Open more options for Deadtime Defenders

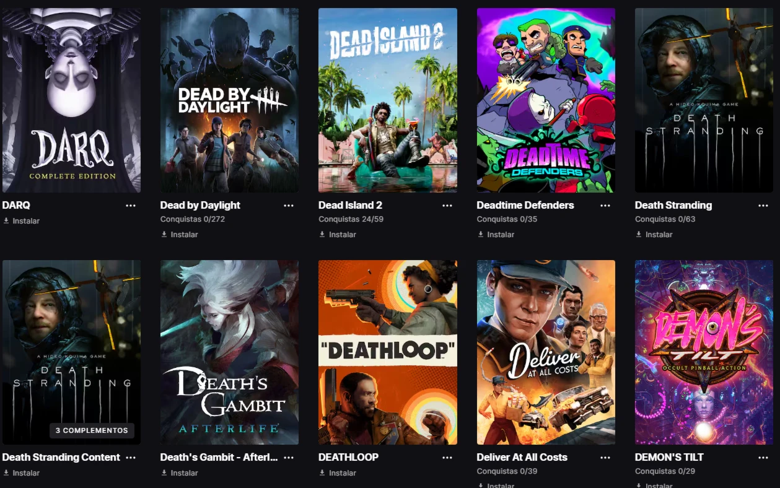coord(605,206)
